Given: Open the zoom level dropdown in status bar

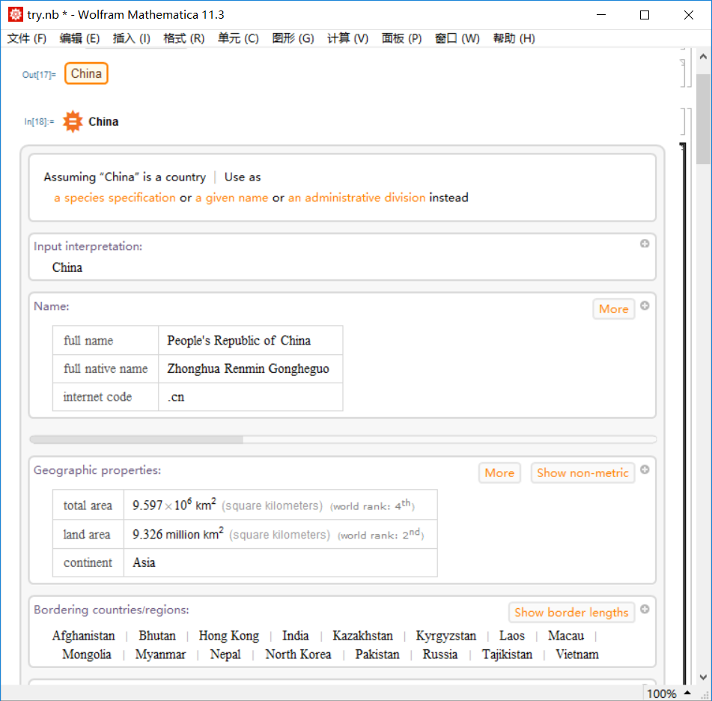Looking at the screenshot, I should 663,694.
